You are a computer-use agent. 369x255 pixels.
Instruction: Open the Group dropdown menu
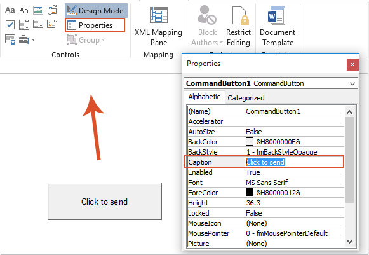point(86,40)
